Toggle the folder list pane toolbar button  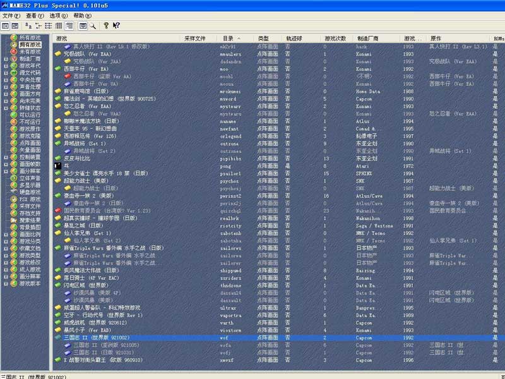[5, 26]
